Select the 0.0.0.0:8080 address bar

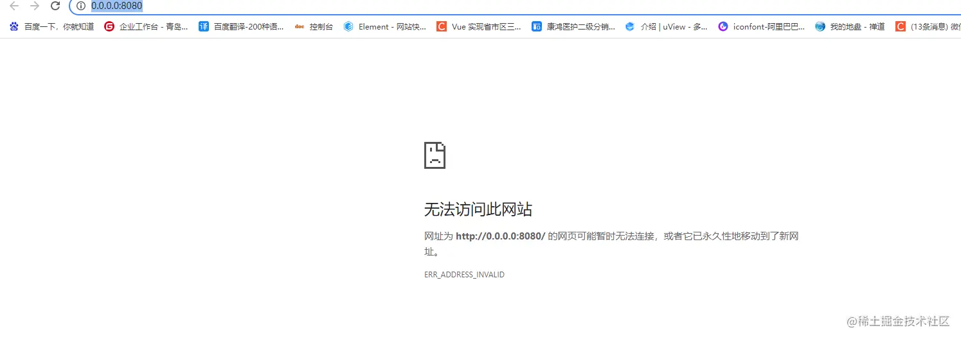click(x=514, y=6)
